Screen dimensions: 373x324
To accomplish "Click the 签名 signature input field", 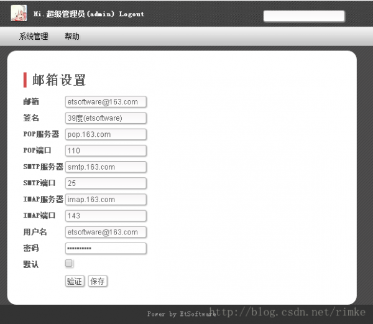I will coord(106,118).
